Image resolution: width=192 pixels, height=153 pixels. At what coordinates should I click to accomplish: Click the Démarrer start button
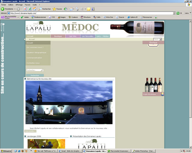(x=6, y=151)
